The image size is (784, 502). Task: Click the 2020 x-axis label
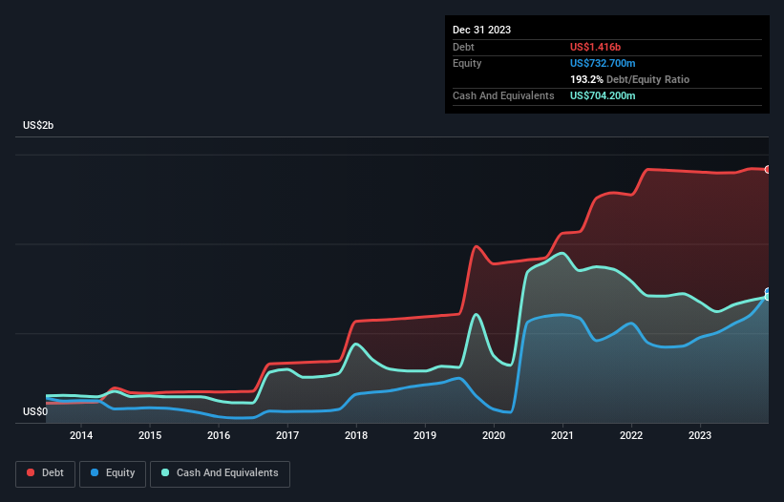[x=494, y=435]
